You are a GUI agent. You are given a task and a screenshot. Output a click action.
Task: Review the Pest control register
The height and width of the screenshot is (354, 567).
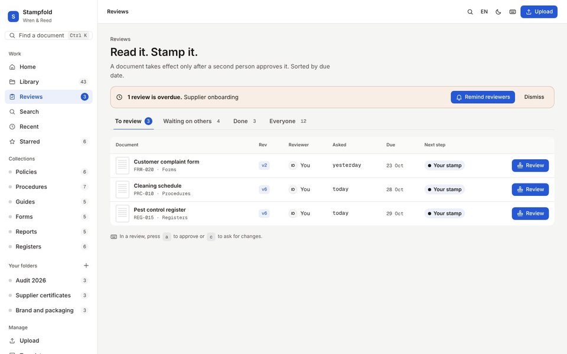point(530,214)
